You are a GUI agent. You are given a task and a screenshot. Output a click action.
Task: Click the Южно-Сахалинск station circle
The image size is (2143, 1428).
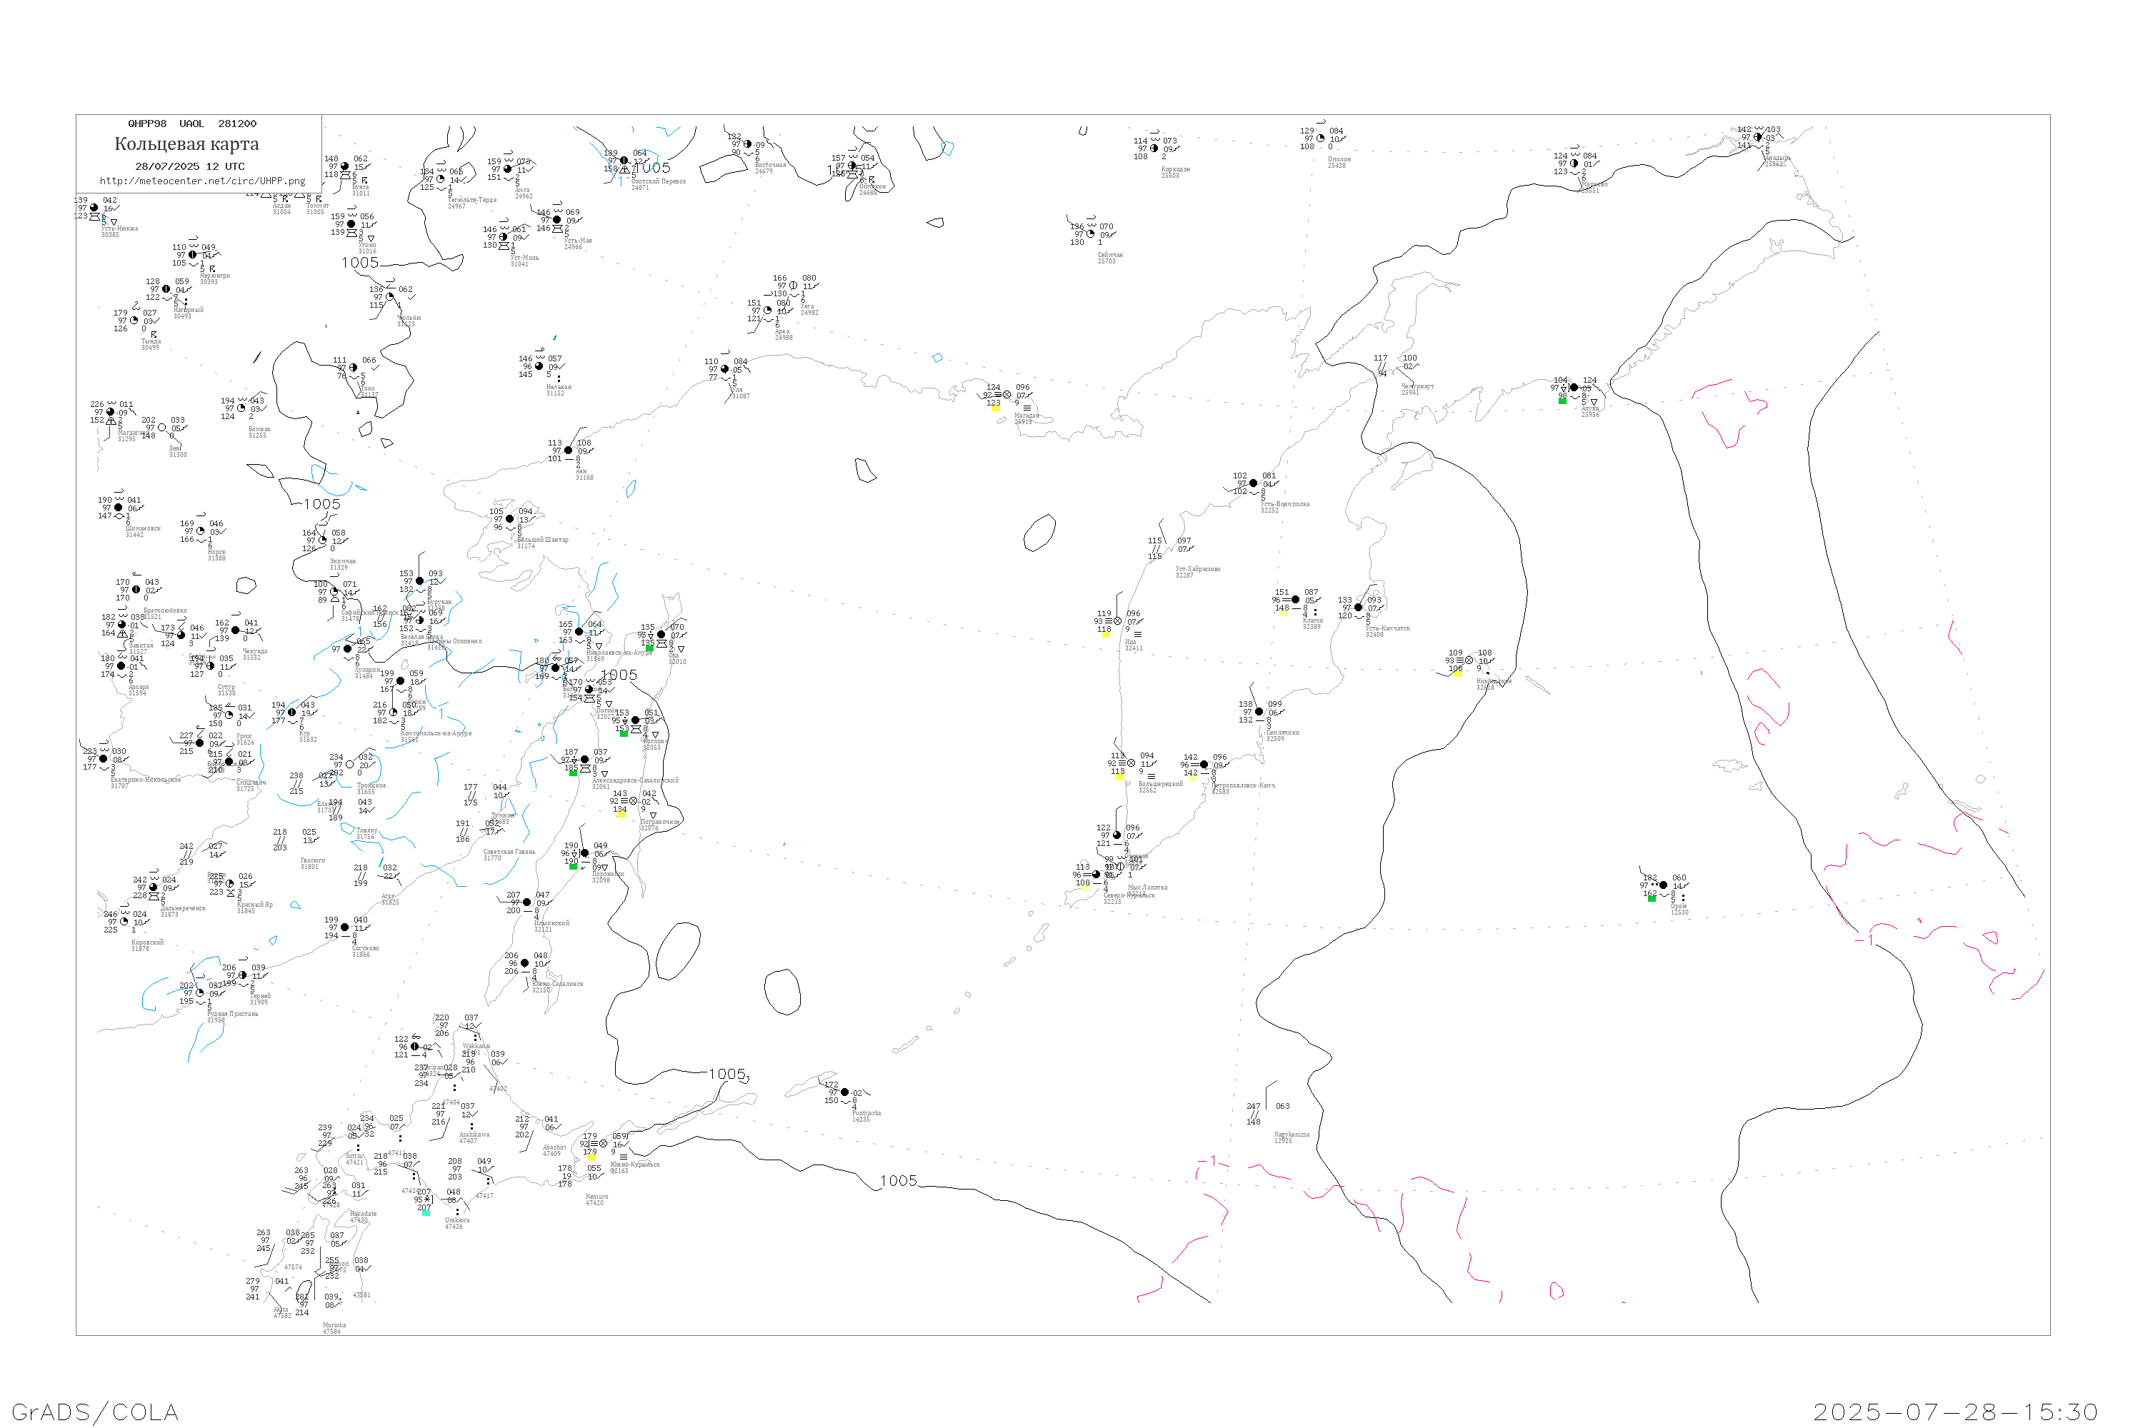[525, 963]
